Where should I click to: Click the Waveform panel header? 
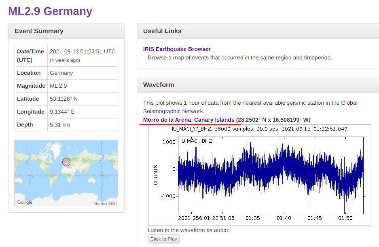pos(258,85)
